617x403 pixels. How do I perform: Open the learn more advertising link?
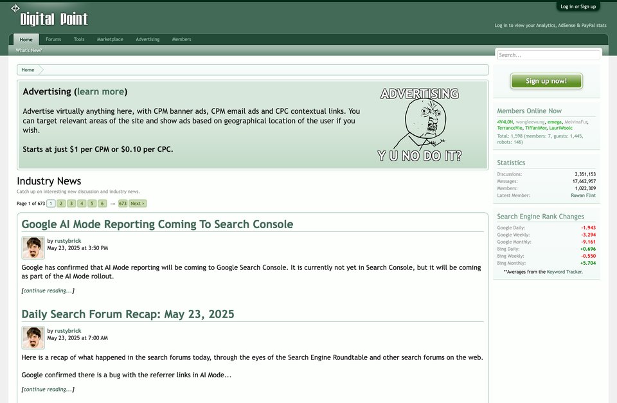click(100, 92)
